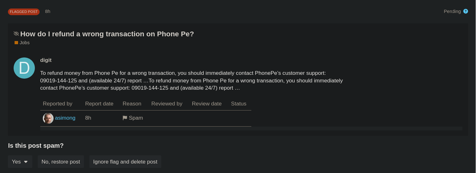Click the 8h timestamp next to FLAGGED POST
476x173 pixels.
(48, 11)
